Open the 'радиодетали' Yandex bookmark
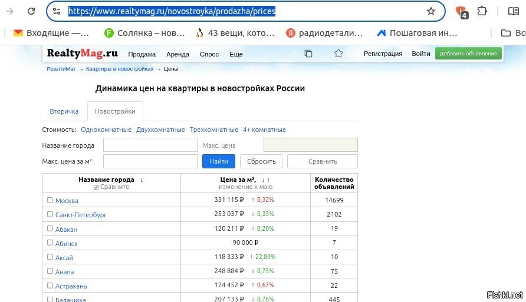526x302 pixels. tap(324, 33)
